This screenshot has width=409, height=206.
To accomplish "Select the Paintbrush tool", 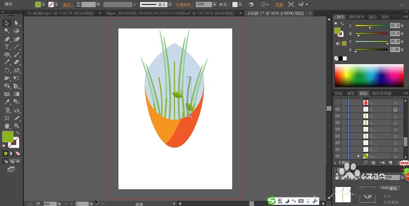I will pyautogui.click(x=16, y=54).
